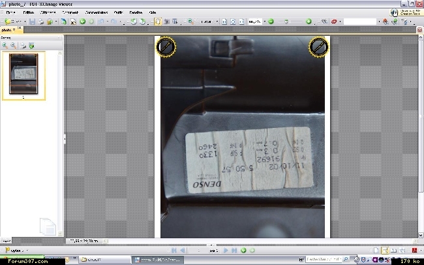Select single page layout icon

coord(376,251)
